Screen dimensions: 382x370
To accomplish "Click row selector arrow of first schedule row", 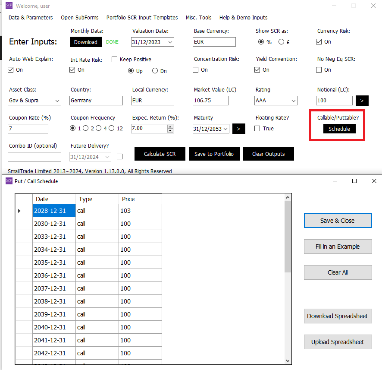I will click(x=19, y=211).
